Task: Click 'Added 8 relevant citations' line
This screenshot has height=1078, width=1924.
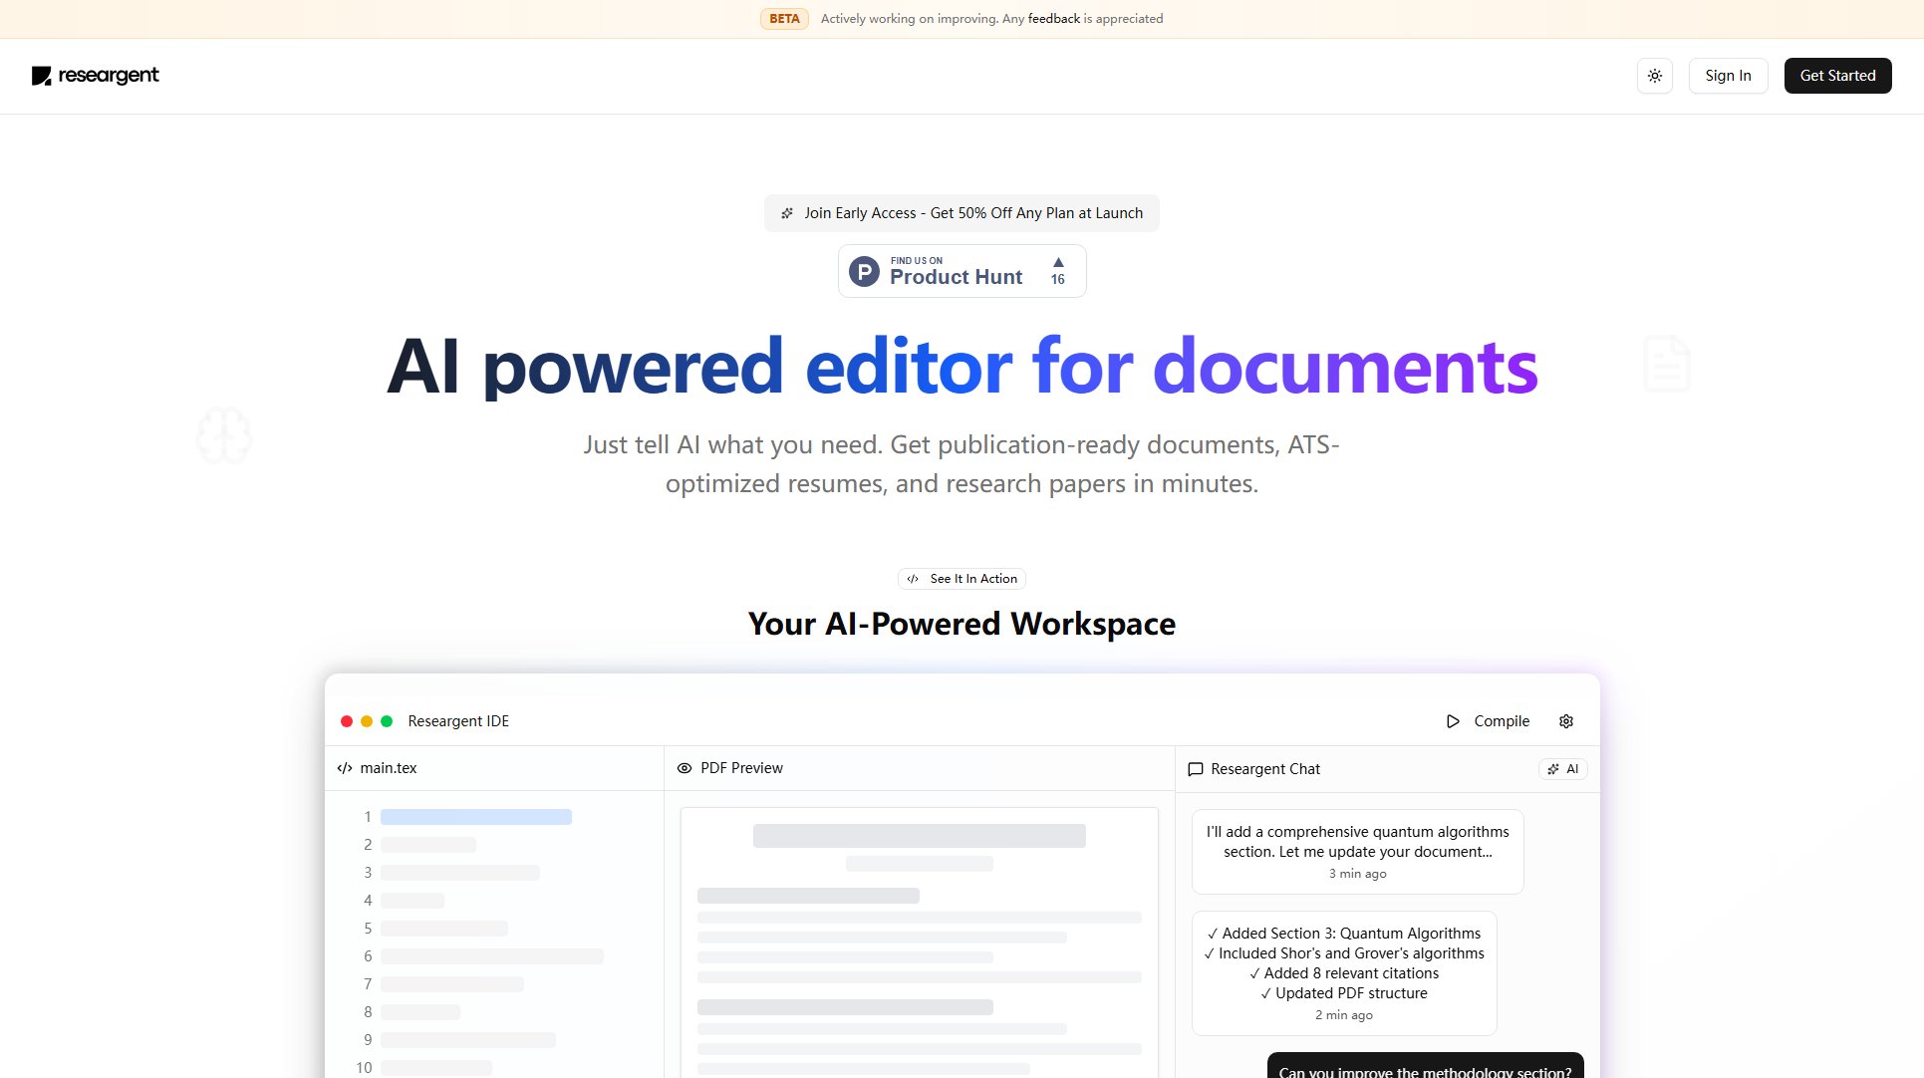Action: tap(1344, 973)
